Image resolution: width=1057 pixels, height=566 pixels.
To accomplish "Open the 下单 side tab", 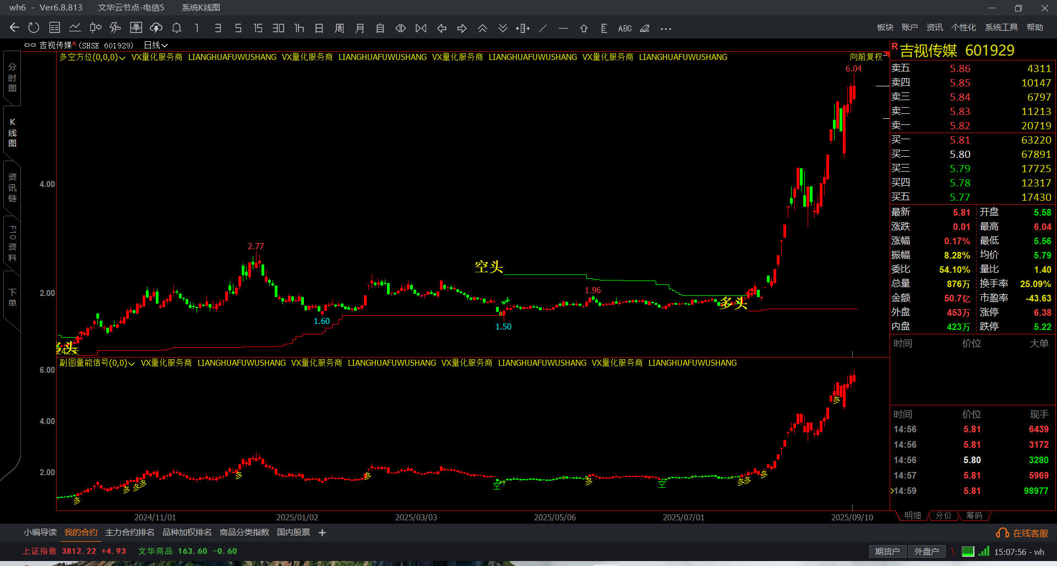I will tap(12, 297).
